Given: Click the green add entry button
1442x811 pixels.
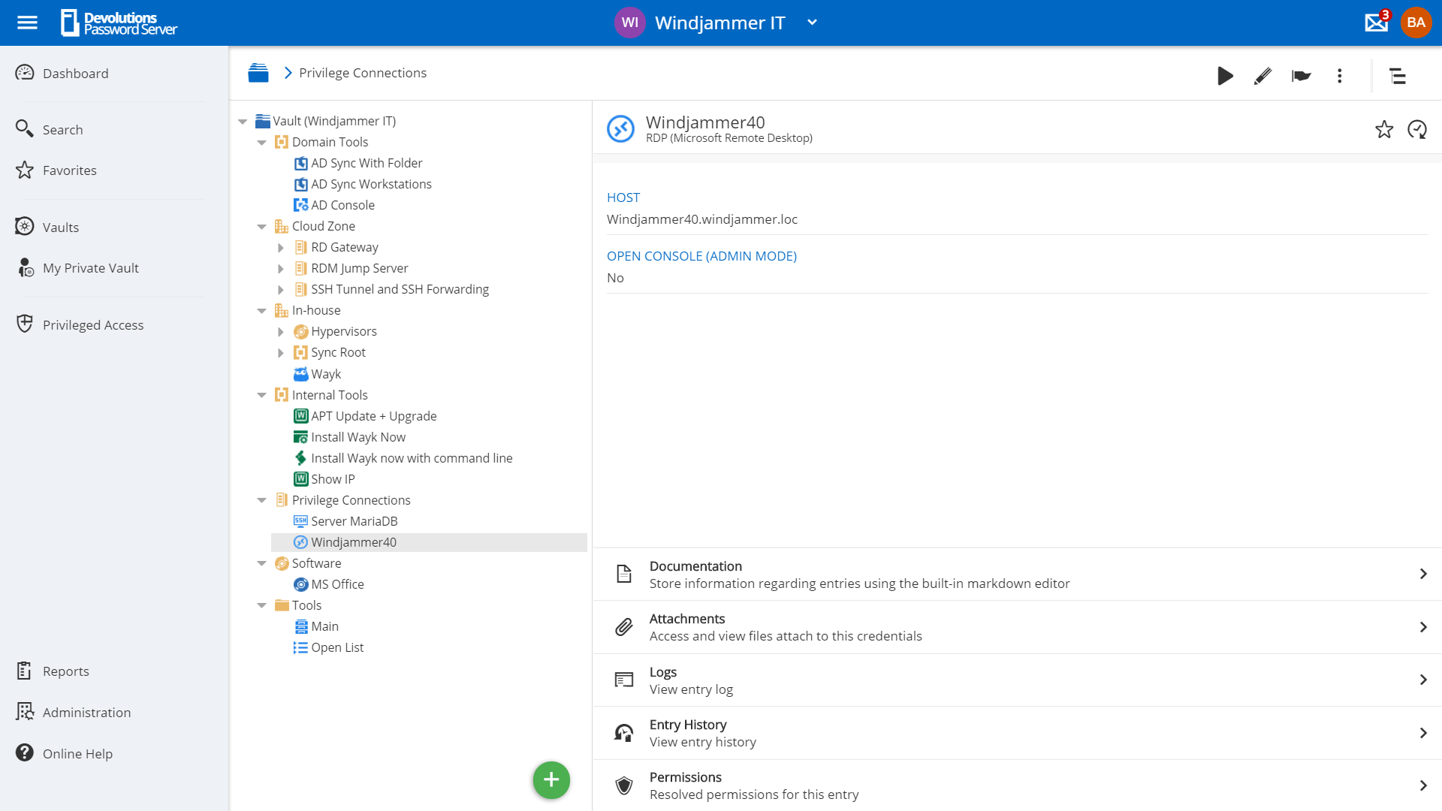Looking at the screenshot, I should (551, 780).
